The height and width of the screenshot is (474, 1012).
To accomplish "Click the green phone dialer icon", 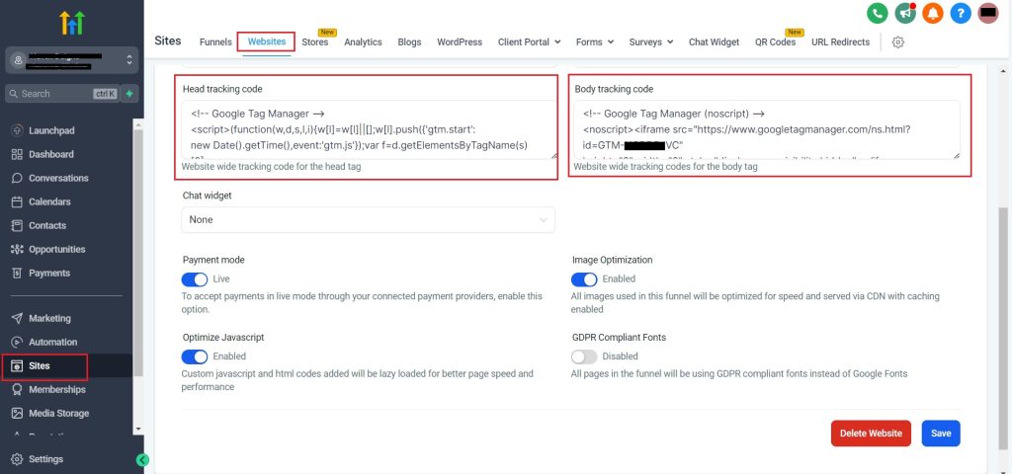I will 878,13.
